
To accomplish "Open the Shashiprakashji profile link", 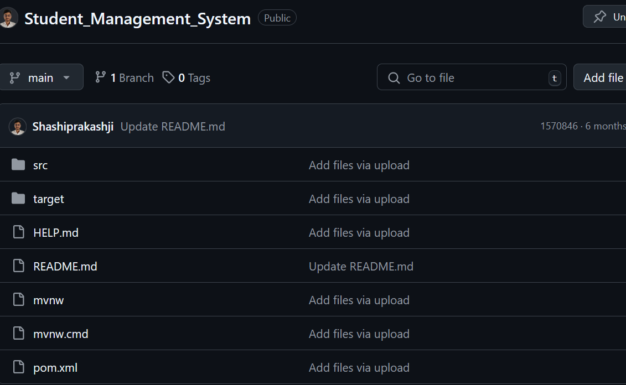I will (x=73, y=127).
